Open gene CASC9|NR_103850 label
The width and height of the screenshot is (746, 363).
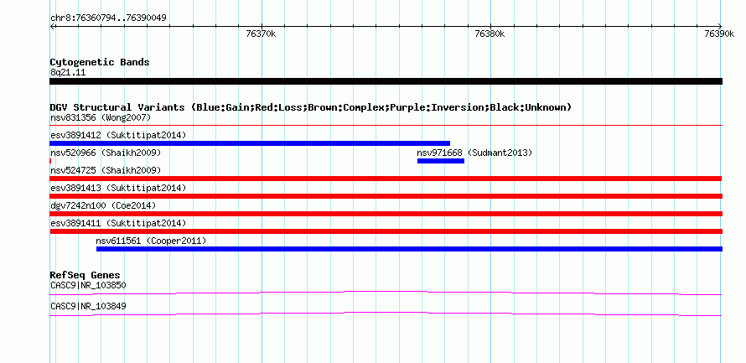coord(88,285)
